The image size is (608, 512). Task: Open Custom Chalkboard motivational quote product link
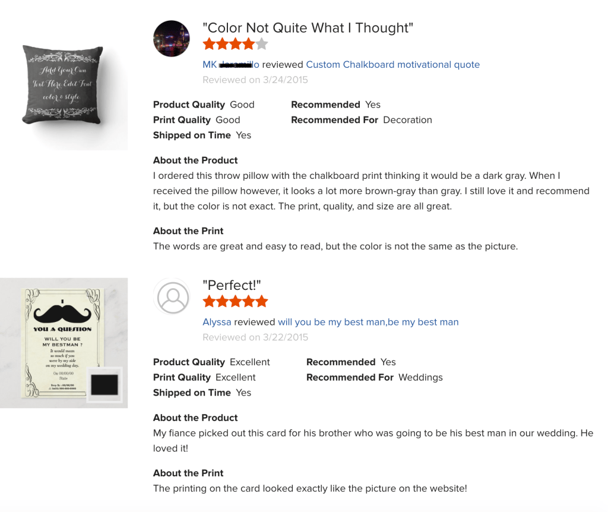(x=392, y=65)
